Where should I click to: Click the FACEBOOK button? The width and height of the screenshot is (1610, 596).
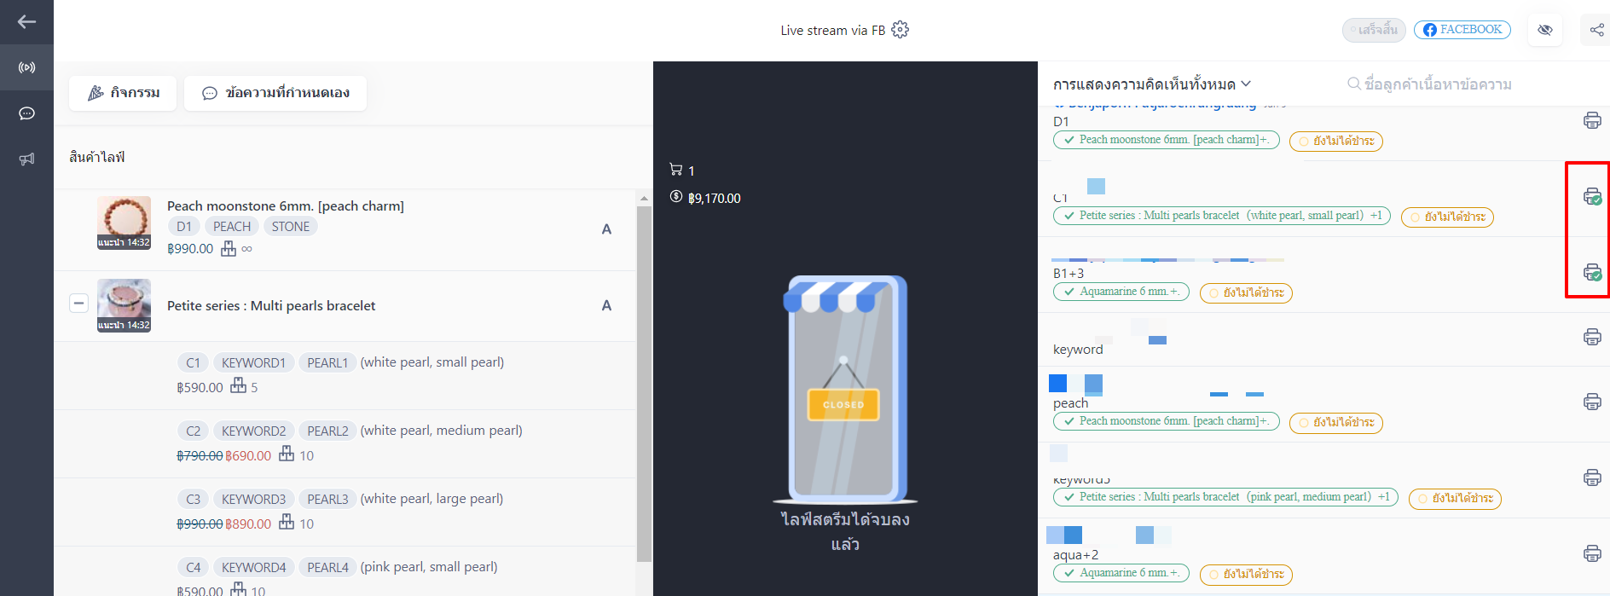[1462, 30]
